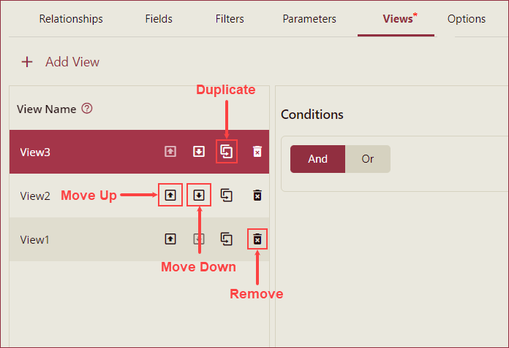This screenshot has width=509, height=348.
Task: Switch condition operator to Or
Action: (368, 159)
